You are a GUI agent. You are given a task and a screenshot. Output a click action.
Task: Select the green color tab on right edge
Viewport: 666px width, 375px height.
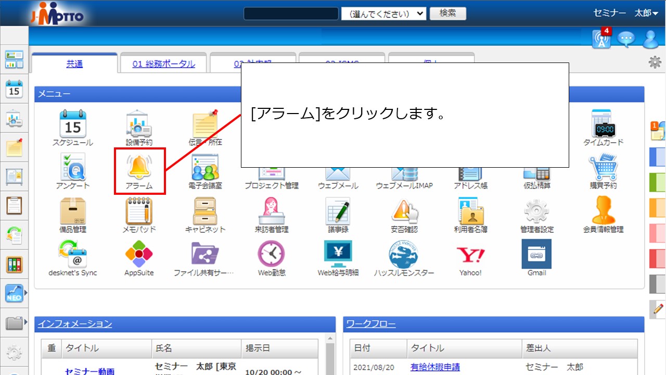(658, 182)
